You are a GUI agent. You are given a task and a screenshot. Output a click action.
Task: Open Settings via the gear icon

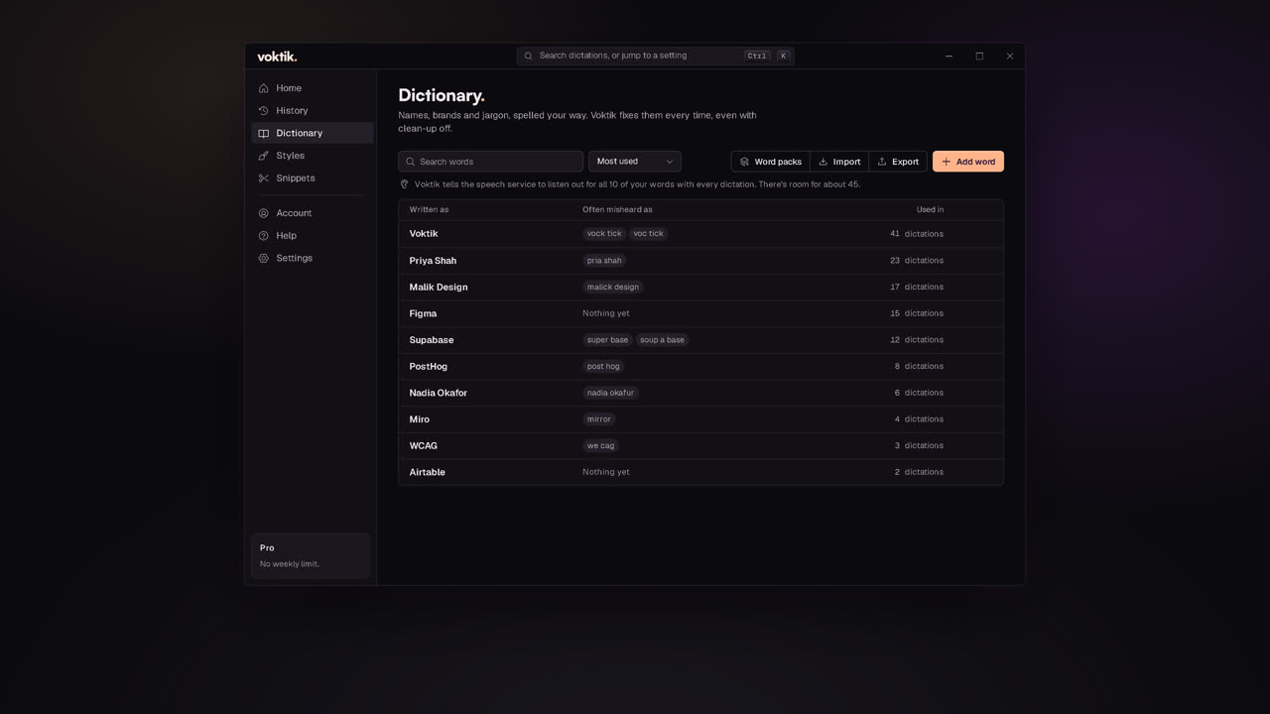point(264,258)
